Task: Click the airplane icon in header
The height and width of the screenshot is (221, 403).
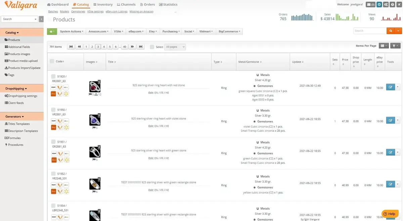Action: click(399, 5)
